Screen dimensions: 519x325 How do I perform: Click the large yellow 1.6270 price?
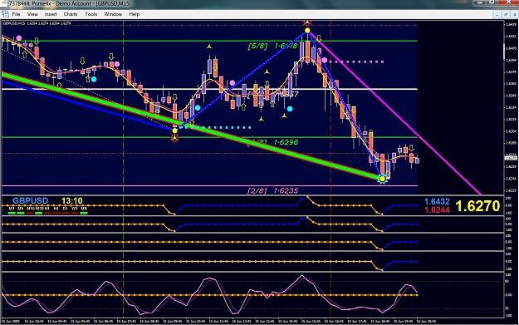pos(477,206)
